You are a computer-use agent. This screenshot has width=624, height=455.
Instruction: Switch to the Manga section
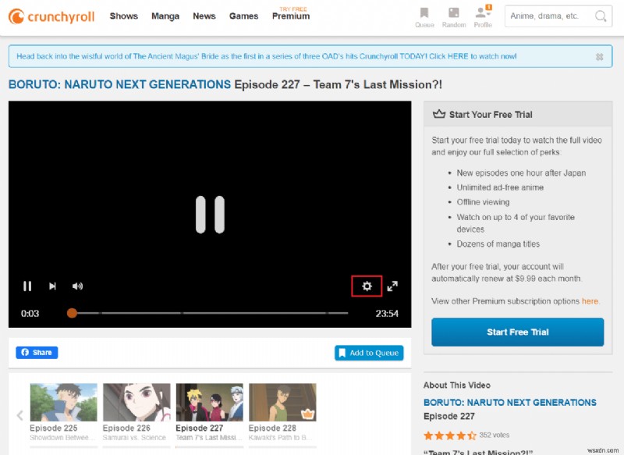[165, 16]
